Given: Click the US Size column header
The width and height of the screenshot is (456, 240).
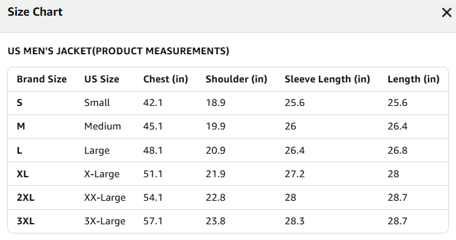Looking at the screenshot, I should (x=102, y=79).
